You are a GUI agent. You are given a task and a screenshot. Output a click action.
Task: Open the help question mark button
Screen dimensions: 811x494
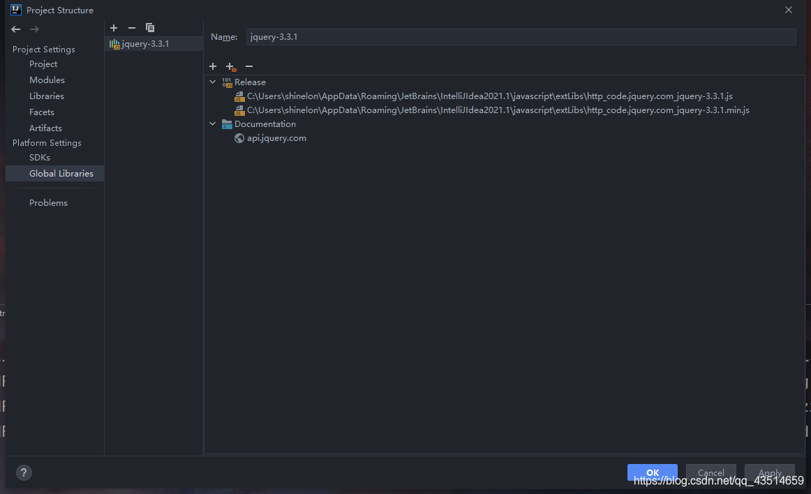(24, 472)
